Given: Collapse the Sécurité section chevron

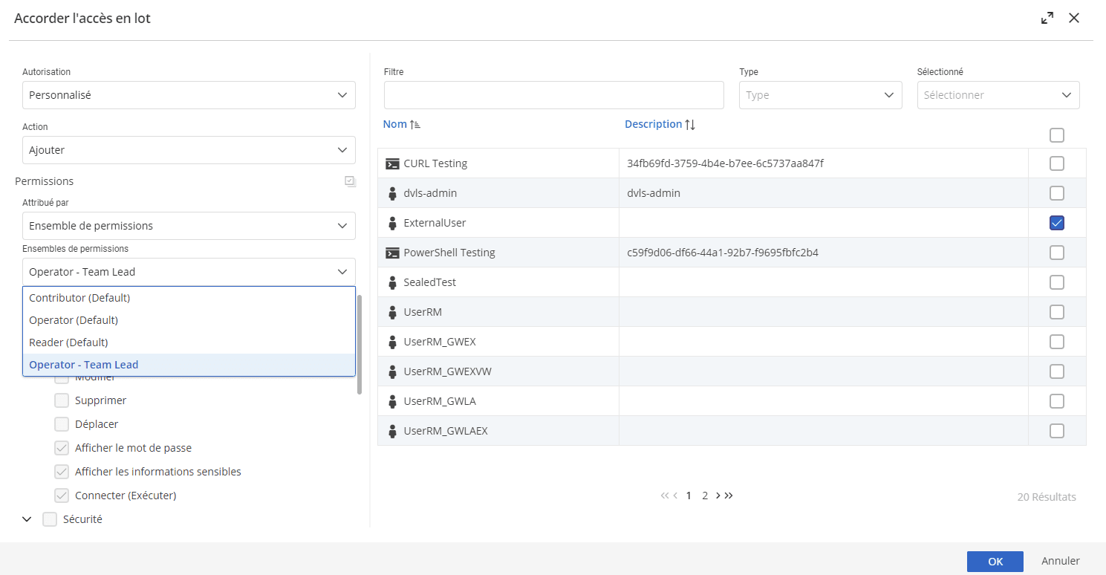Looking at the screenshot, I should coord(27,519).
